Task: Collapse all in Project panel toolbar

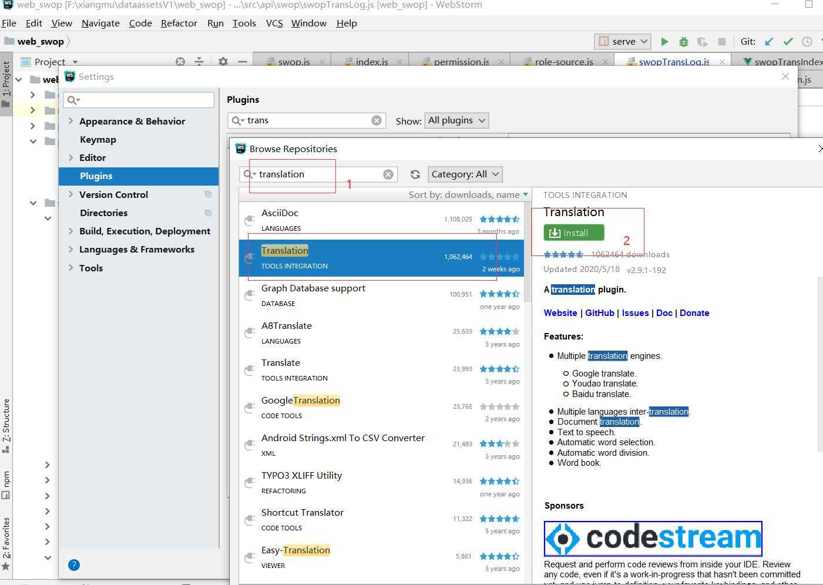Action: (x=199, y=61)
